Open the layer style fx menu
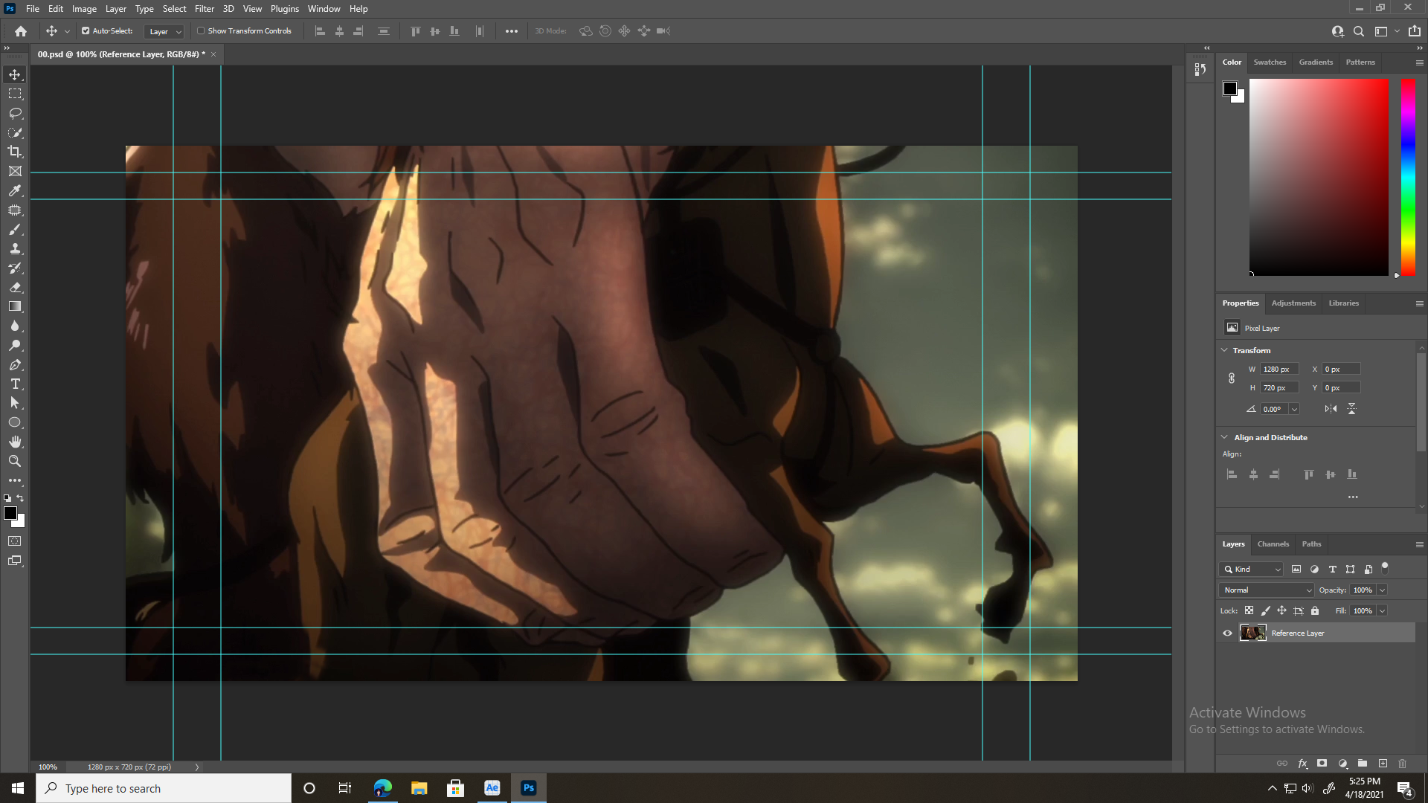Screen dimensions: 1428x803 [x=1303, y=764]
